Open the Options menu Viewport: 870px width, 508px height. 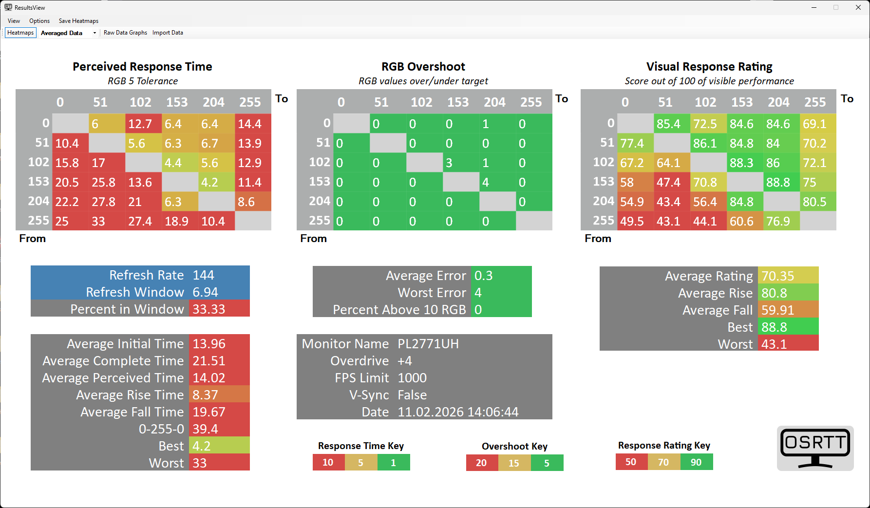click(39, 21)
